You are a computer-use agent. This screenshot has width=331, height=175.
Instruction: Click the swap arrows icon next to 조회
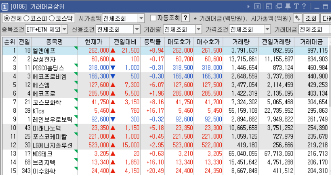pyautogui.click(x=298, y=18)
